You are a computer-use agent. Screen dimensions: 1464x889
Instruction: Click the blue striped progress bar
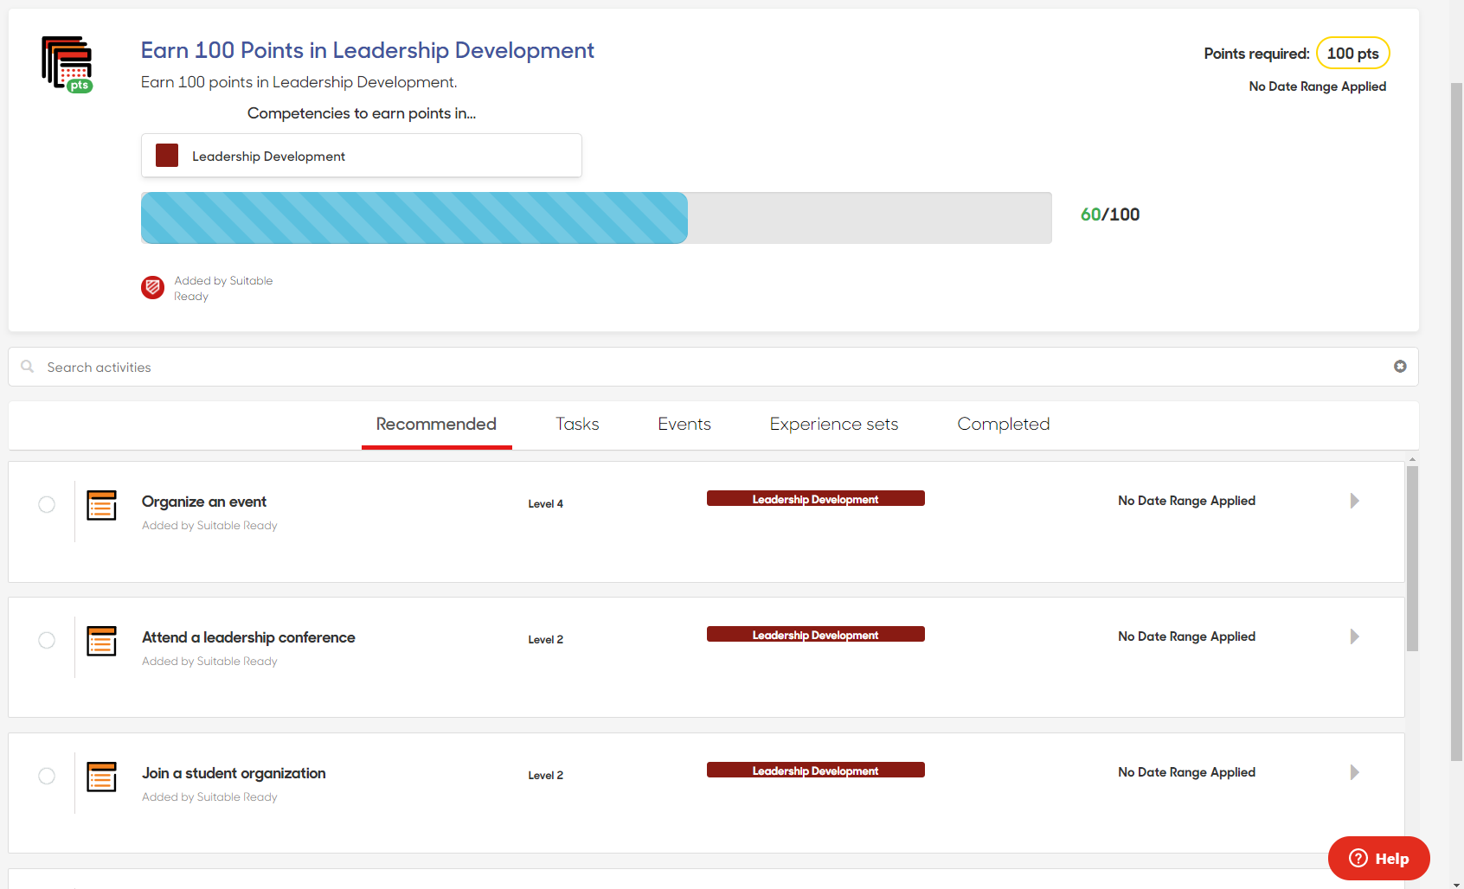[x=414, y=218]
